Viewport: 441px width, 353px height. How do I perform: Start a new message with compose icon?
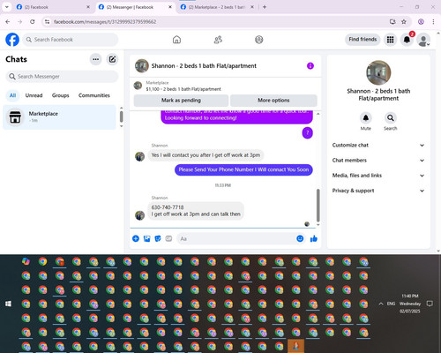coord(112,59)
